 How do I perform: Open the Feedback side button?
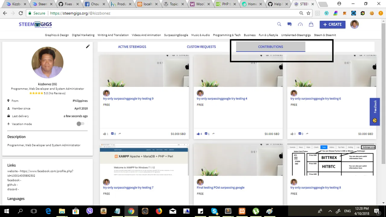coord(375,112)
